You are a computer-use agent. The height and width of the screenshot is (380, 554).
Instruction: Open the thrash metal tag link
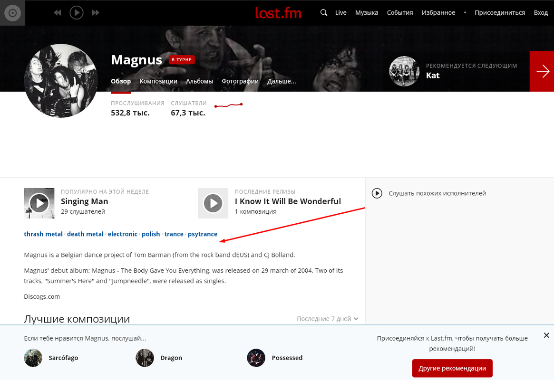[43, 234]
